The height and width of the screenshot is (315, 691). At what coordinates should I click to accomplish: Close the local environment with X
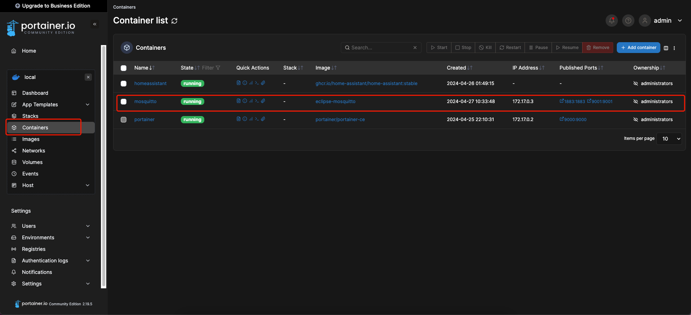click(x=88, y=77)
